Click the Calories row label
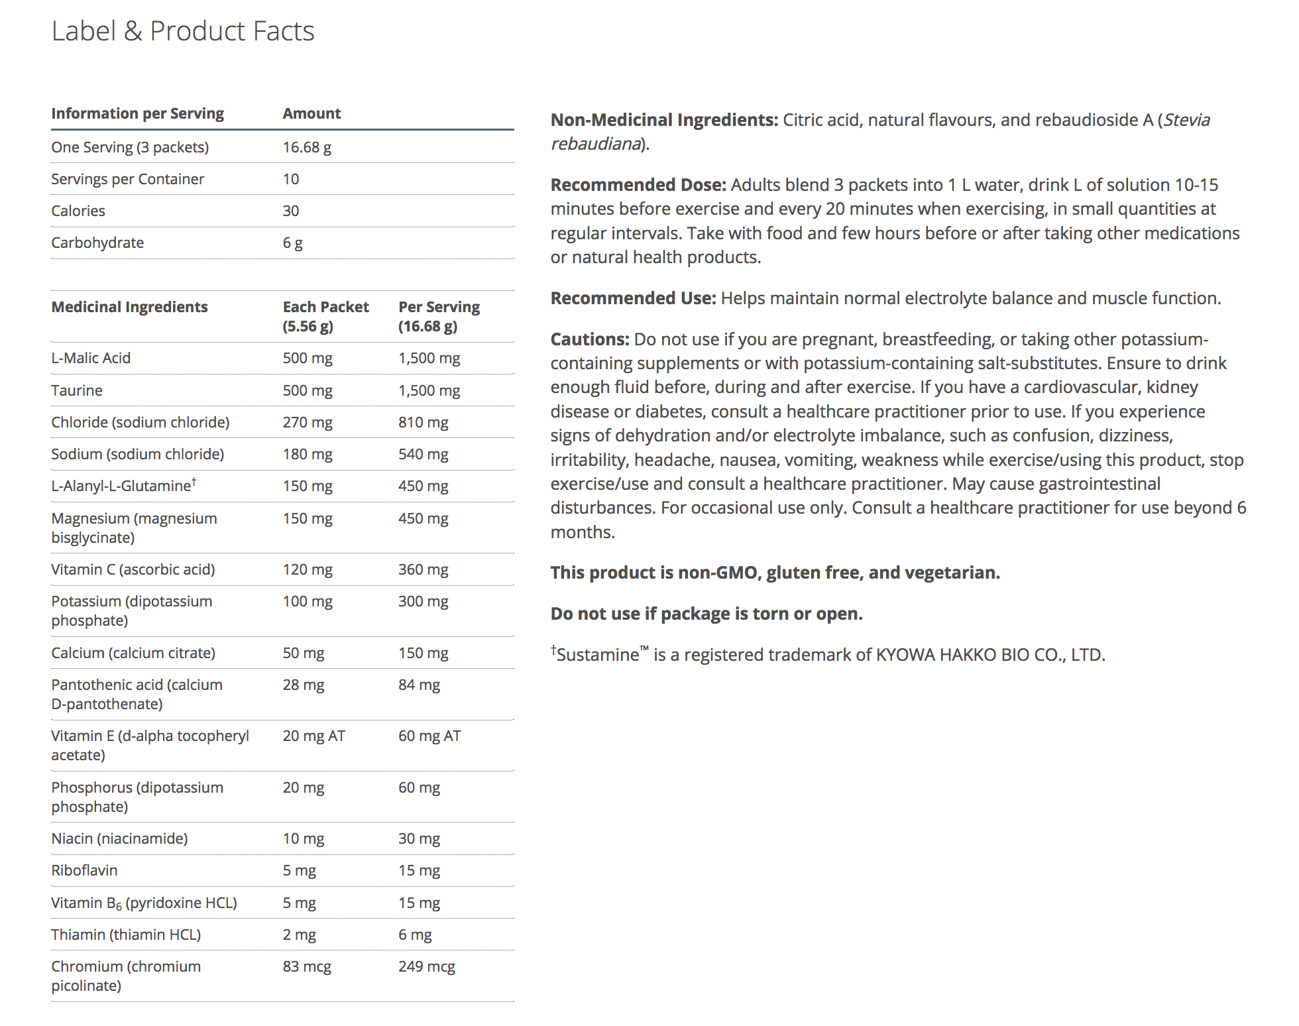 (x=78, y=211)
